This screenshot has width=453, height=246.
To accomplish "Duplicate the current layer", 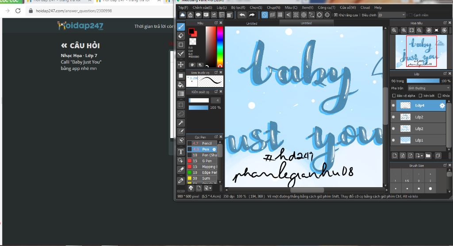I will pos(438,156).
